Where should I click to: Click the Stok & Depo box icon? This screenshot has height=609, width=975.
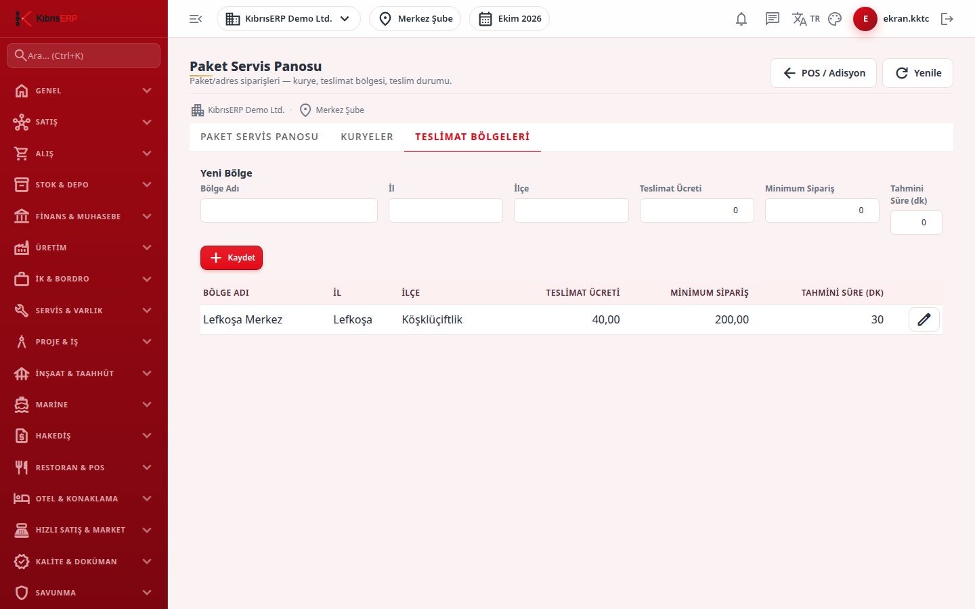(22, 185)
